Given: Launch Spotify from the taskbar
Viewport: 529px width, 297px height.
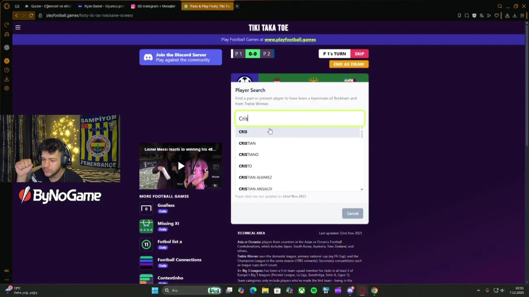Looking at the screenshot, I should (314, 290).
